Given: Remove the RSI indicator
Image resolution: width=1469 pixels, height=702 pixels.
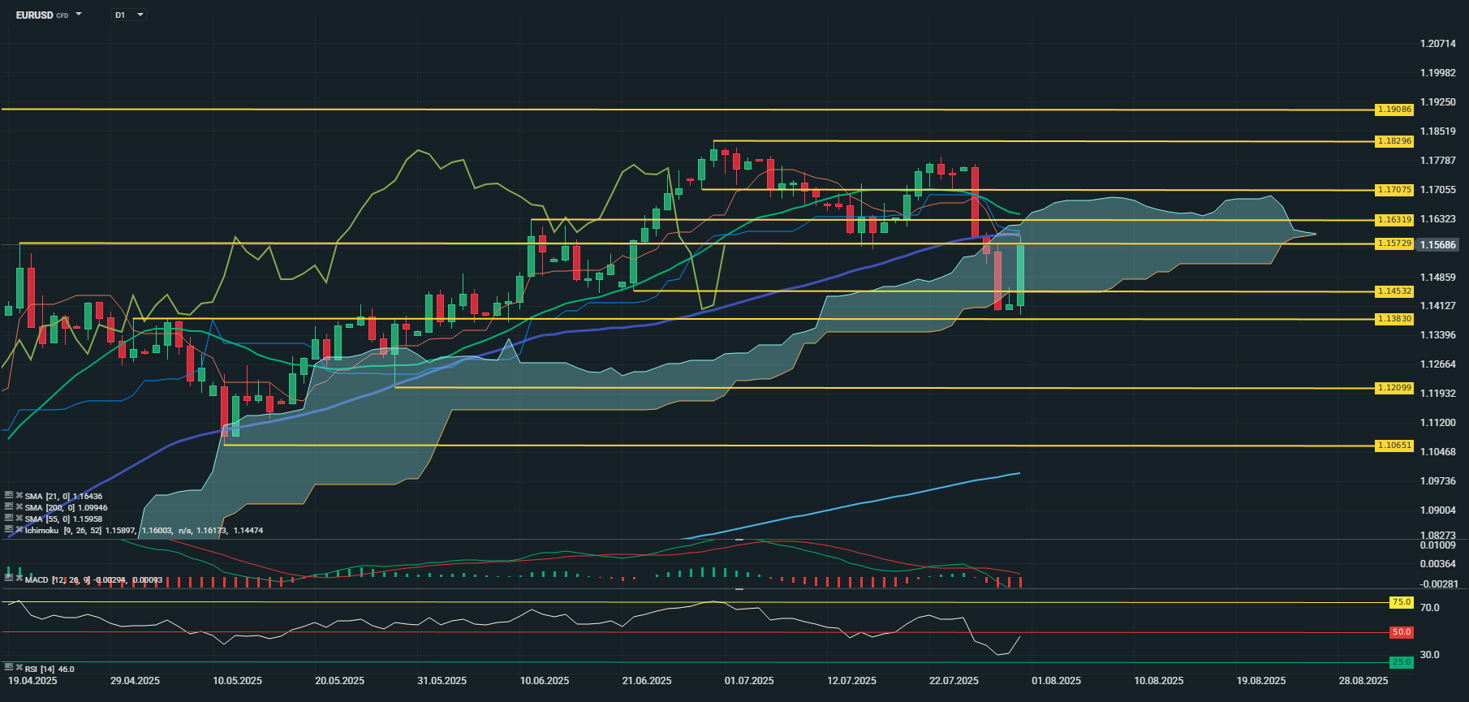Looking at the screenshot, I should pyautogui.click(x=19, y=668).
